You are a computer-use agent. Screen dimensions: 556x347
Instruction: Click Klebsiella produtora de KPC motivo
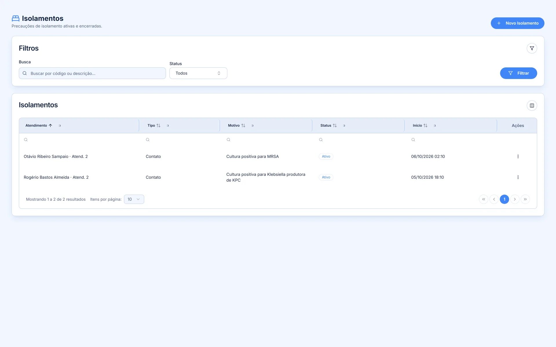pyautogui.click(x=266, y=177)
